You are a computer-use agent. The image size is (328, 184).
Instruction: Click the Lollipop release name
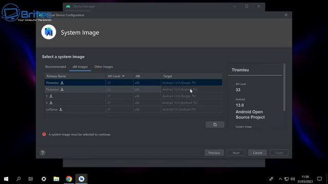(51, 109)
